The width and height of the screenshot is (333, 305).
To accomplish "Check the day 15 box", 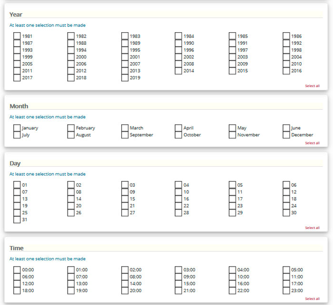I will pos(125,199).
